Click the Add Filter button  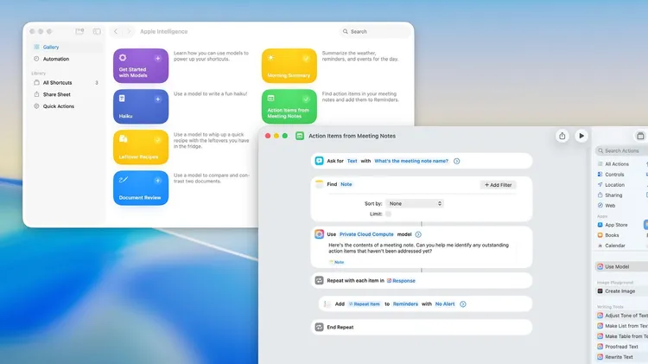coord(498,185)
